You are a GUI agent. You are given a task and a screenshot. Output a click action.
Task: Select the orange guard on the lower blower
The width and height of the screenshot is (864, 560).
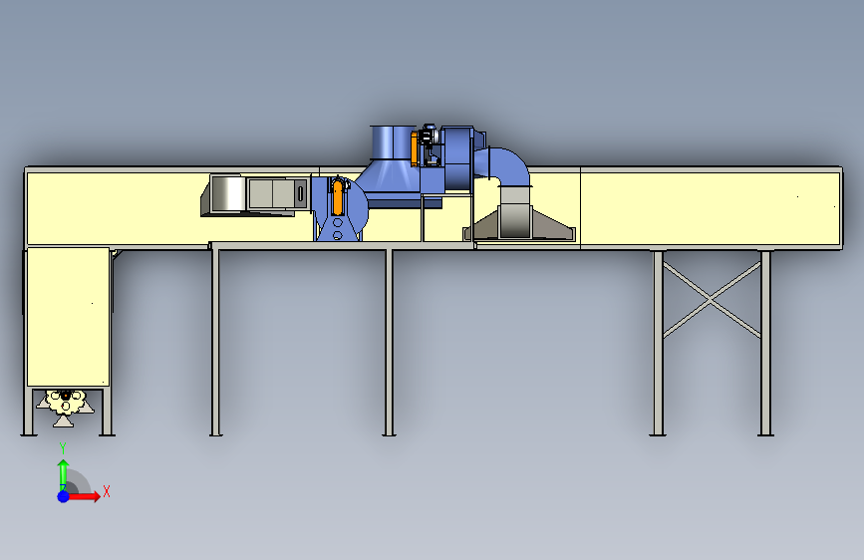[338, 197]
